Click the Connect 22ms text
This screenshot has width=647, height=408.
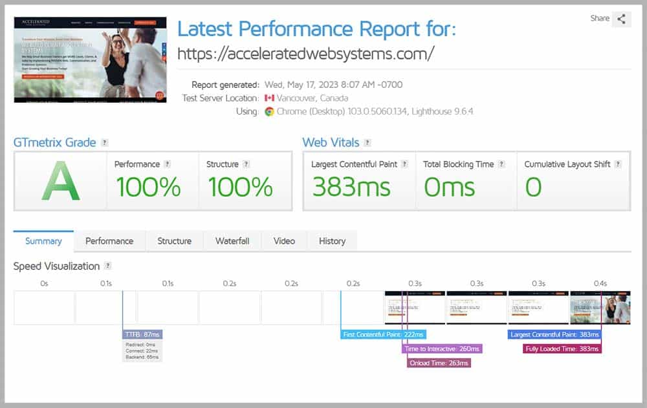142,350
